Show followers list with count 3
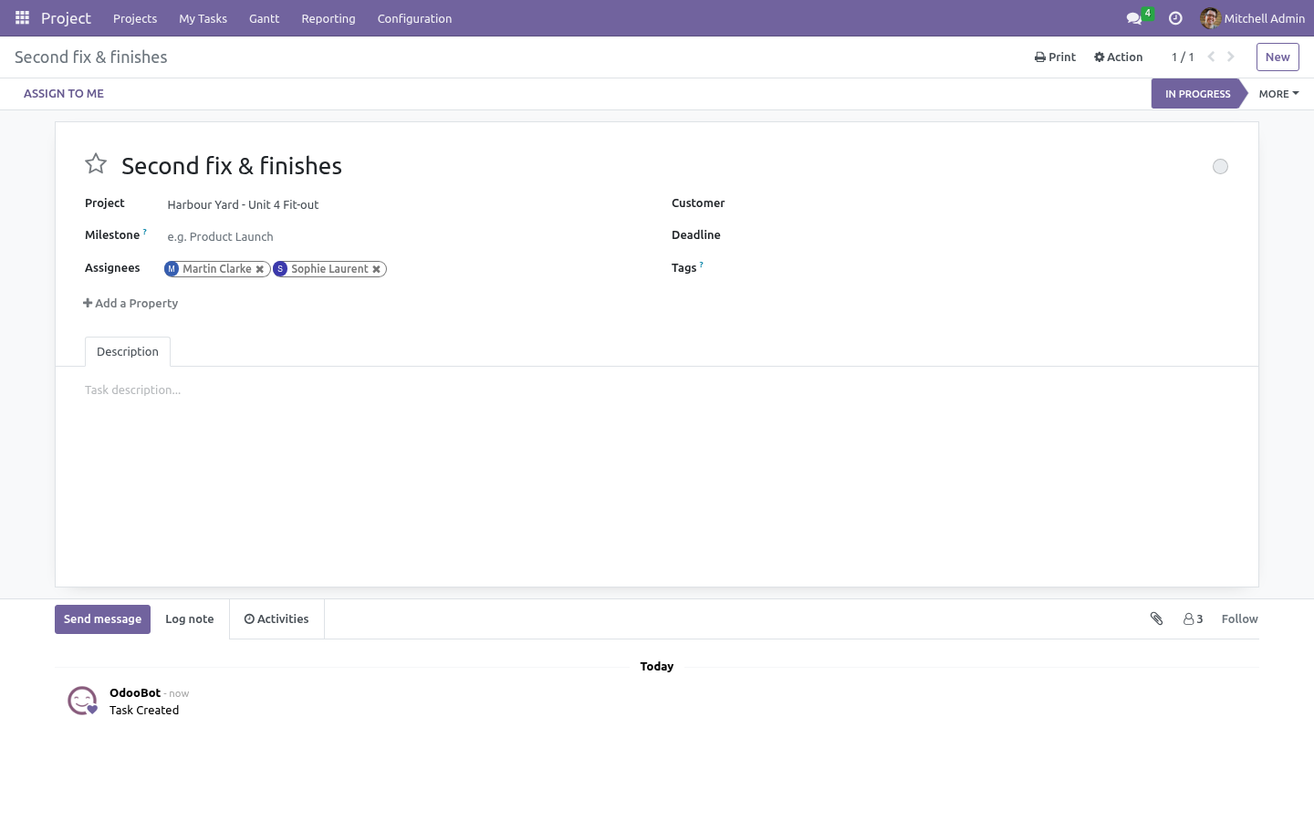This screenshot has width=1314, height=821. click(1193, 618)
